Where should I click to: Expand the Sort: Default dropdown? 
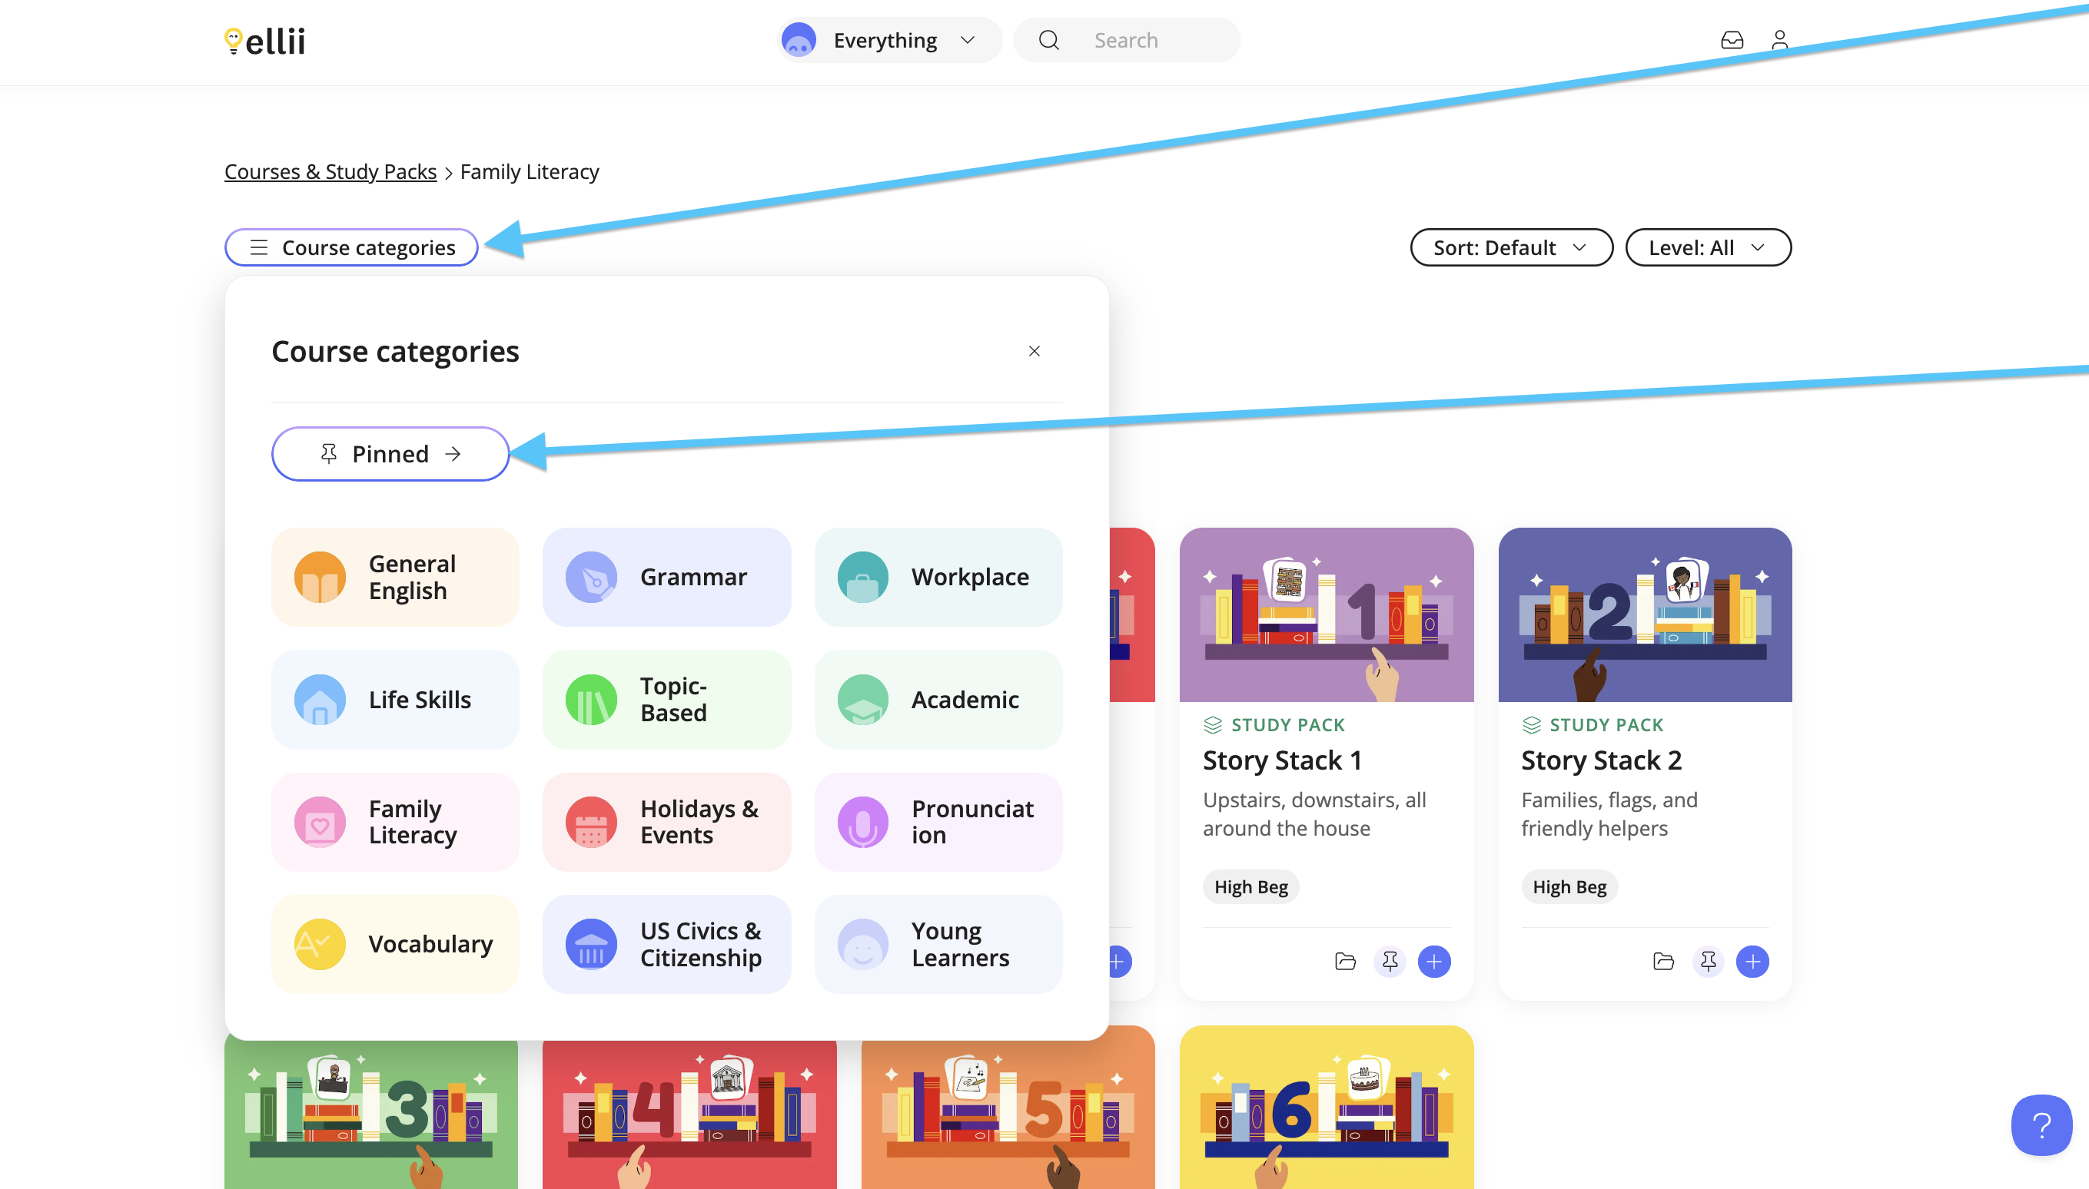tap(1510, 247)
